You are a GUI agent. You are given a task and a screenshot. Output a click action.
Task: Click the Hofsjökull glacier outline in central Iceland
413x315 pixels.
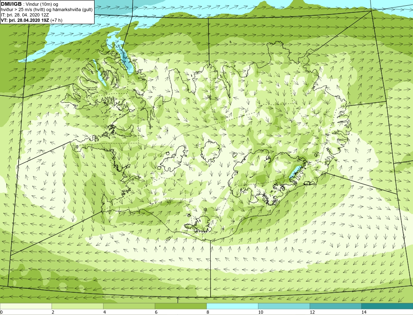point(210,151)
